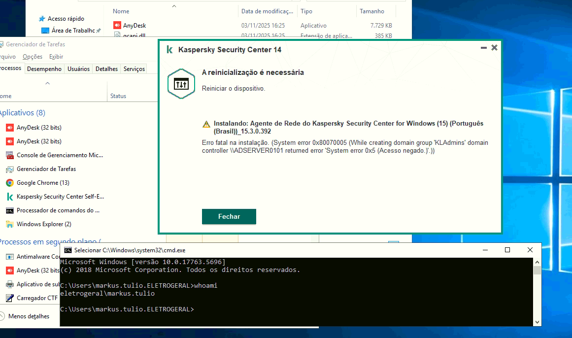
Task: Sort Explorer files by Nome column
Action: point(121,11)
